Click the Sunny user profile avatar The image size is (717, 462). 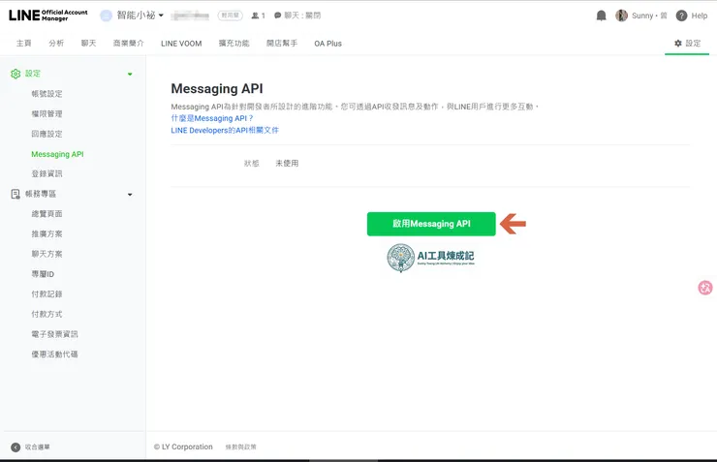(621, 15)
